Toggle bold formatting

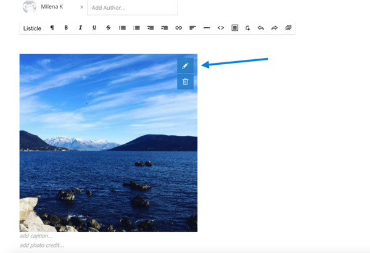pos(66,28)
